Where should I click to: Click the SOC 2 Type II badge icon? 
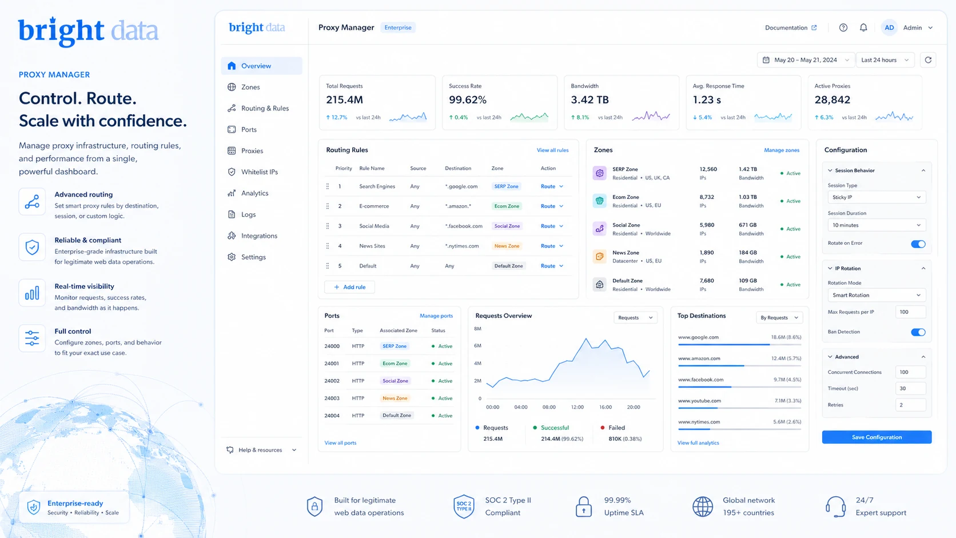(x=464, y=507)
